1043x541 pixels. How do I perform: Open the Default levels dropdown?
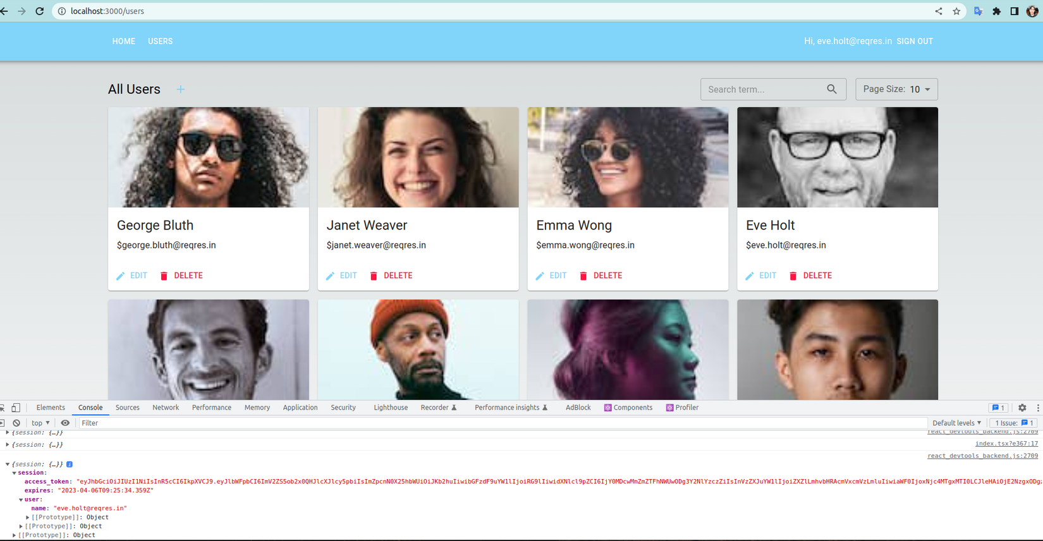pos(956,423)
